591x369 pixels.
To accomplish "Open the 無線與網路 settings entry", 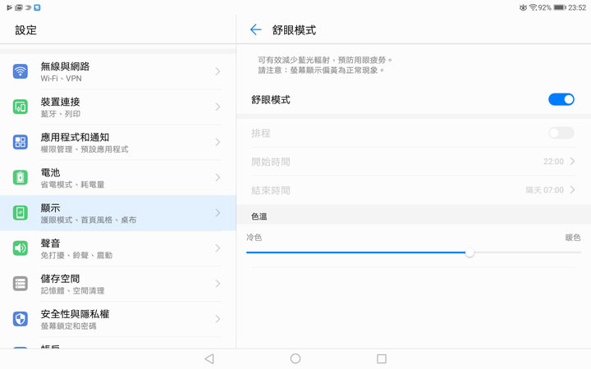I will point(118,71).
